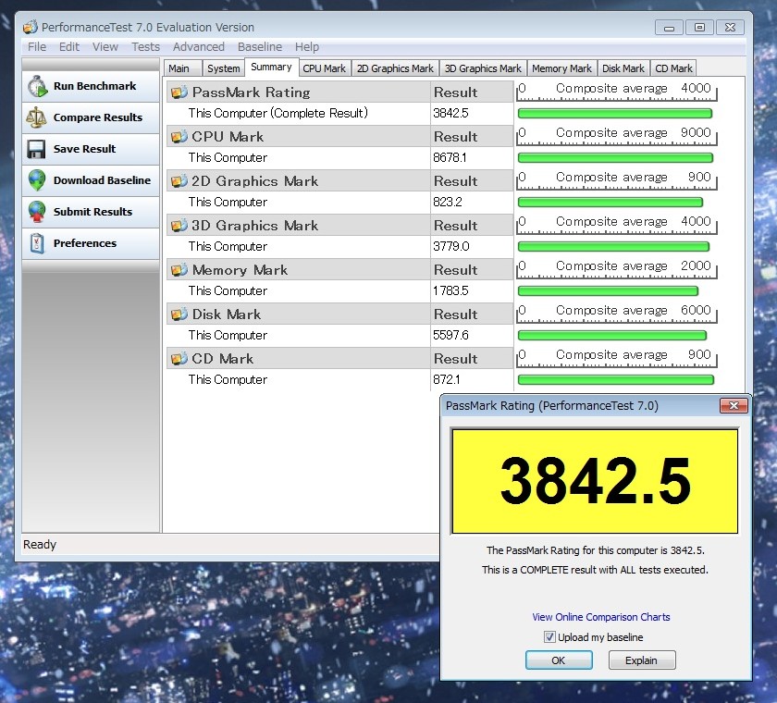This screenshot has width=777, height=703.
Task: Click the CD Mark row icon
Action: pos(179,358)
